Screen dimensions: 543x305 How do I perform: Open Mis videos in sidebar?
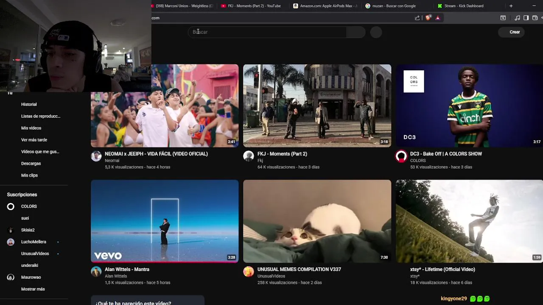[x=31, y=128]
